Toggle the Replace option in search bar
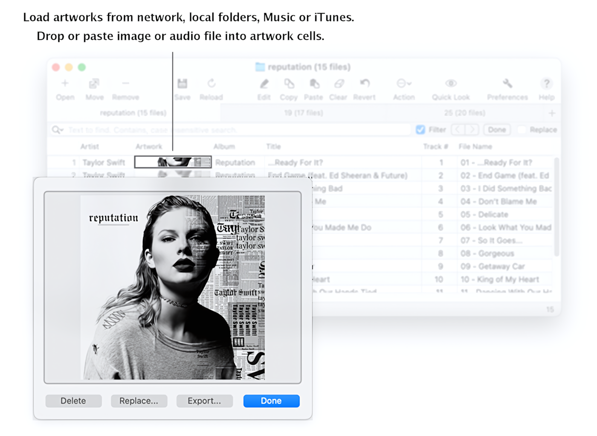This screenshot has width=597, height=436. point(522,129)
